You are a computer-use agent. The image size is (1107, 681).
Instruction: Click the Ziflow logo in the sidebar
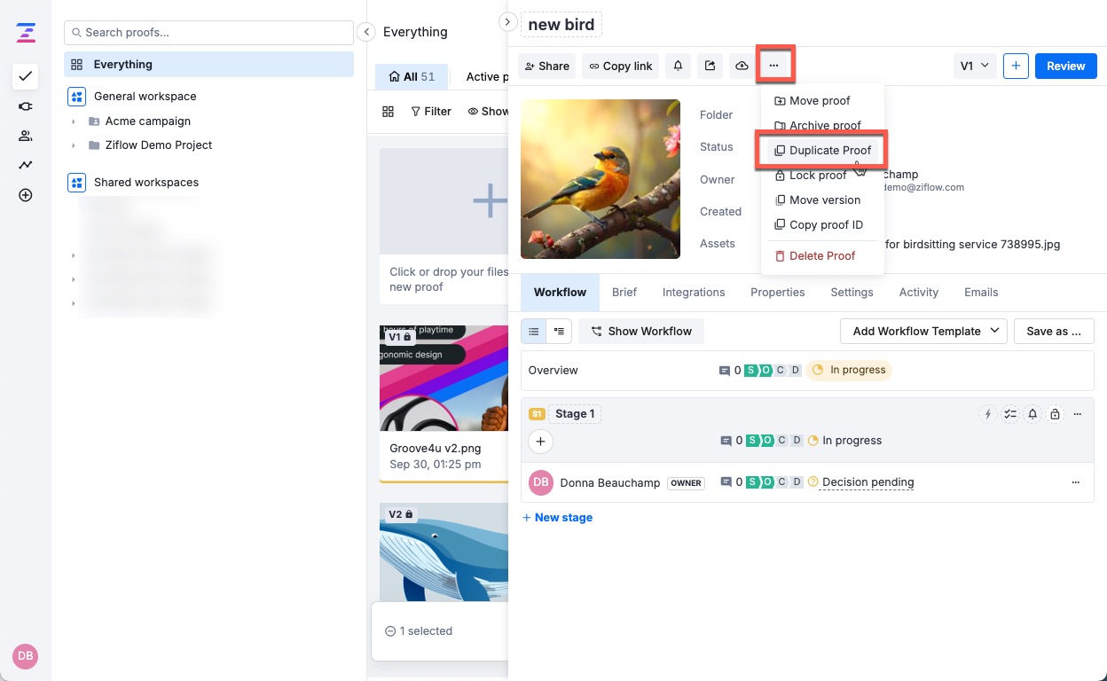coord(25,32)
